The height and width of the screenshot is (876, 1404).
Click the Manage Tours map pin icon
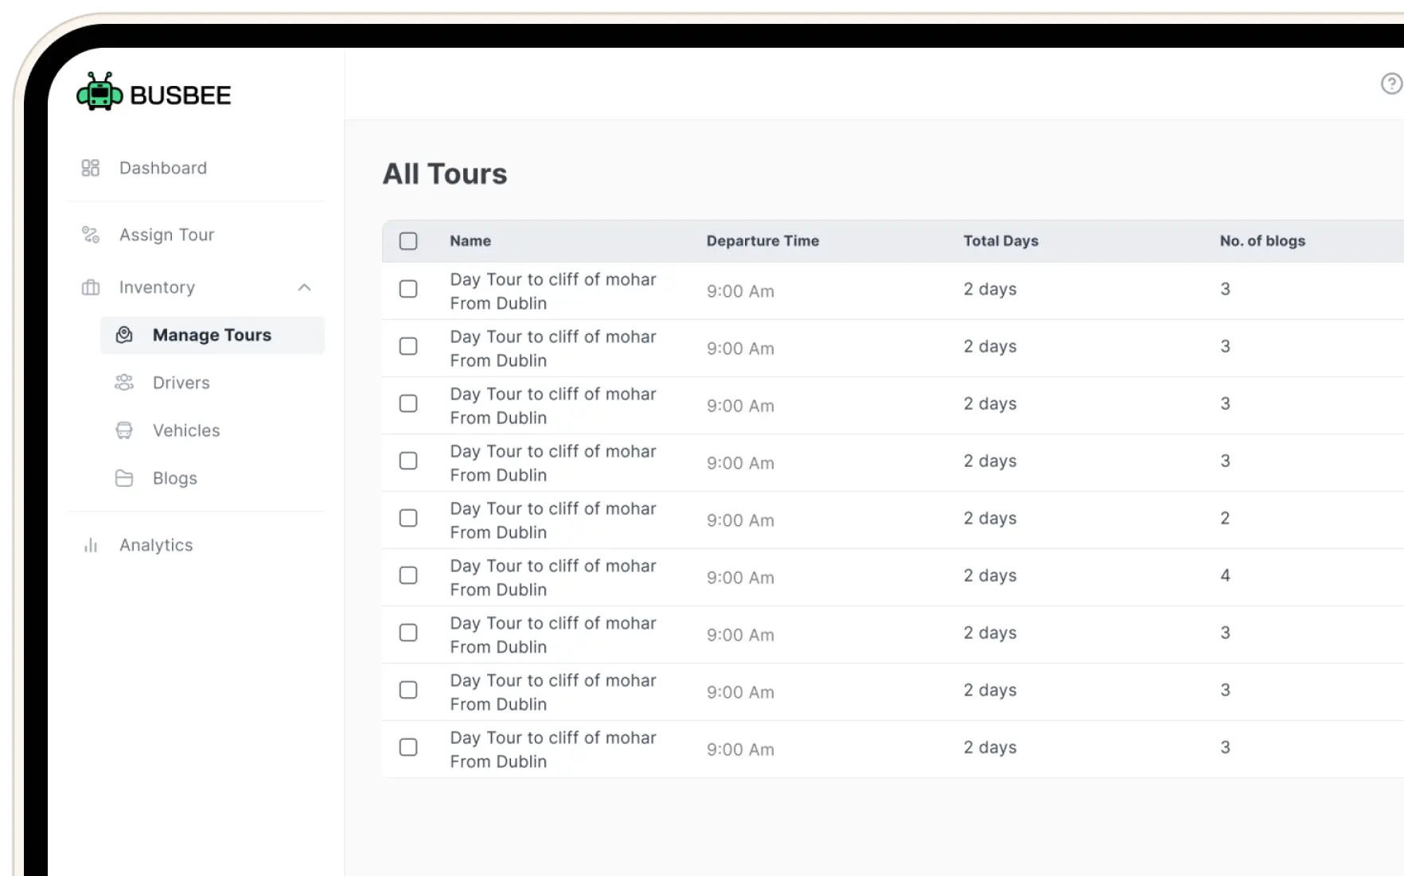(124, 335)
